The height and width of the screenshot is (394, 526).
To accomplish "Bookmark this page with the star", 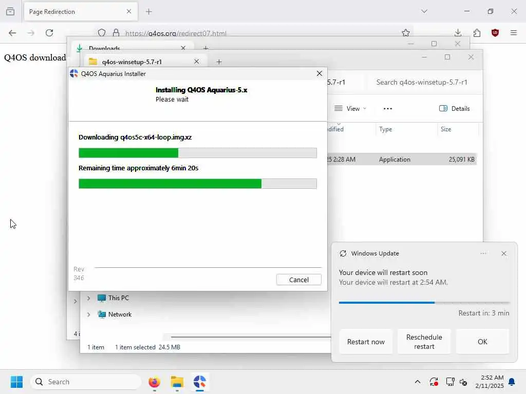I will click(x=406, y=33).
